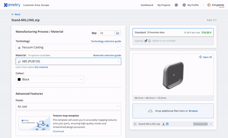
Task: Open the Colour dropdown set to Black
Action: [x=50, y=79]
